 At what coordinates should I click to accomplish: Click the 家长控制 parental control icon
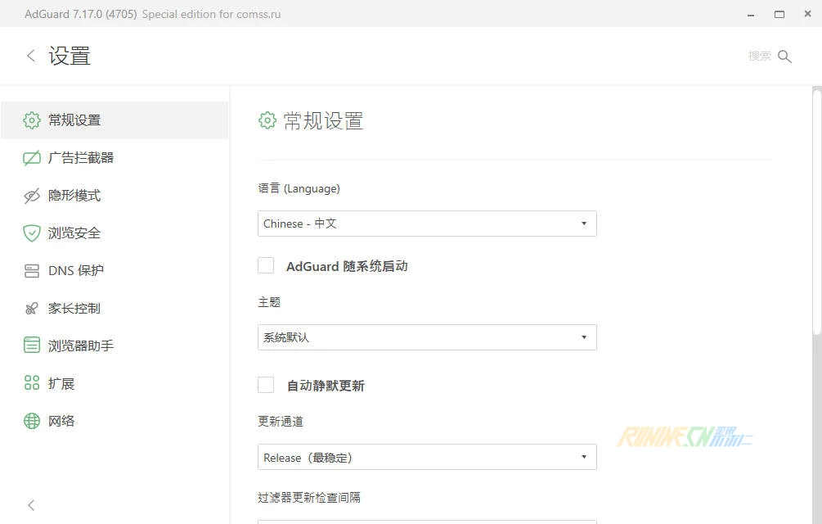click(x=32, y=309)
